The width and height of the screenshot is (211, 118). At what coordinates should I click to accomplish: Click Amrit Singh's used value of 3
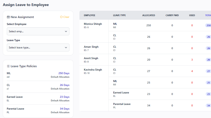192,60
